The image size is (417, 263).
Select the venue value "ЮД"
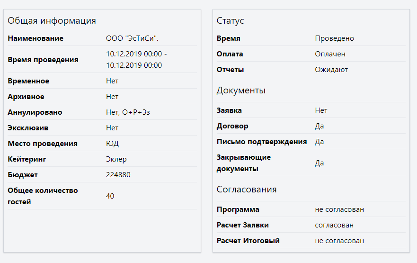[112, 144]
